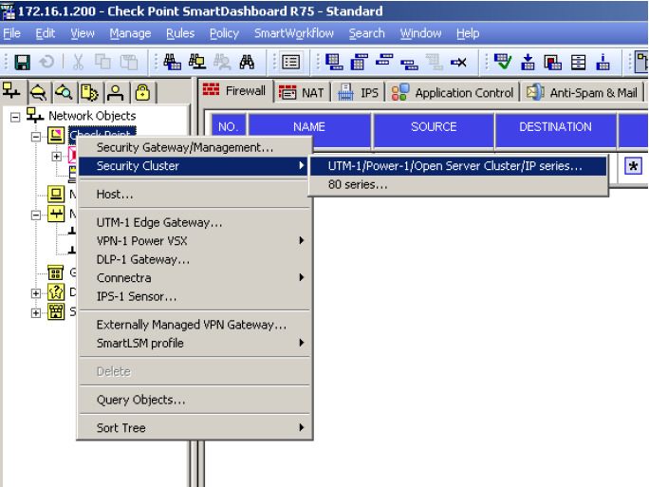
Task: Choose Host from context menu
Action: (x=195, y=195)
